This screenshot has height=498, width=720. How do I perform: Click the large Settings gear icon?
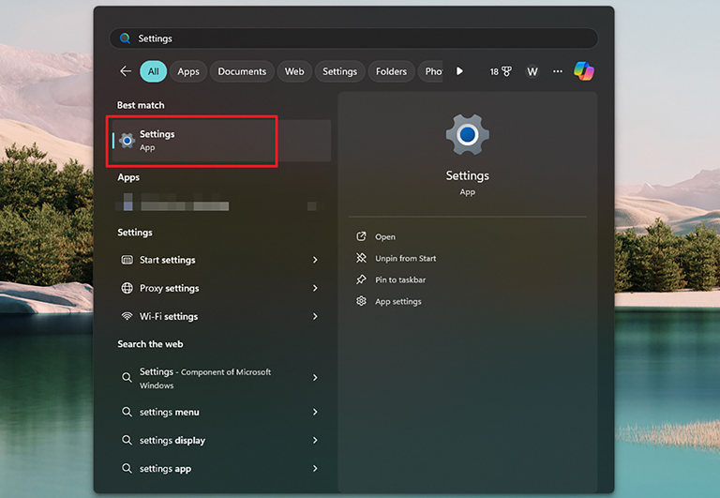[467, 135]
